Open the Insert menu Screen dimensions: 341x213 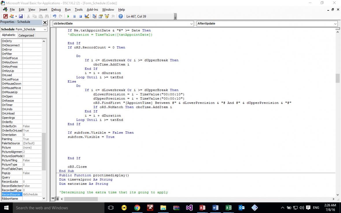tap(43, 10)
